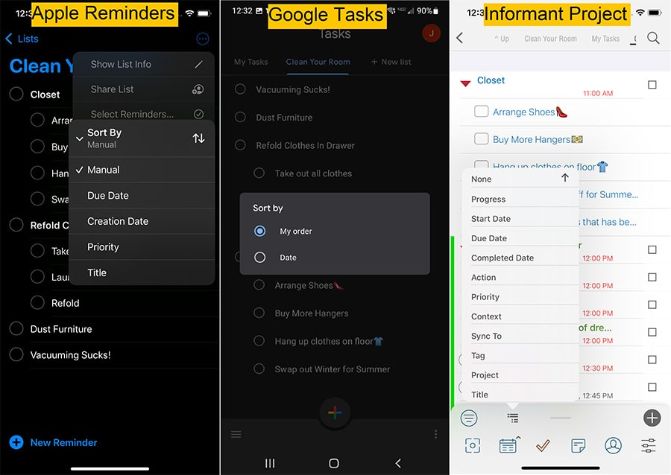The height and width of the screenshot is (475, 671).
Task: Open the three-dot overflow icon in Google Tasks
Action: (x=435, y=434)
